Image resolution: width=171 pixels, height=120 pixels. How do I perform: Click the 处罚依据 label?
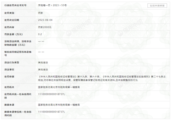click(9, 76)
